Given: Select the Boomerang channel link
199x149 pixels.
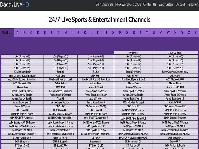Looking at the screenshot, I should pos(96,141).
